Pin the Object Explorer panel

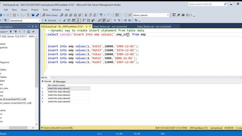pyautogui.click(x=33, y=26)
